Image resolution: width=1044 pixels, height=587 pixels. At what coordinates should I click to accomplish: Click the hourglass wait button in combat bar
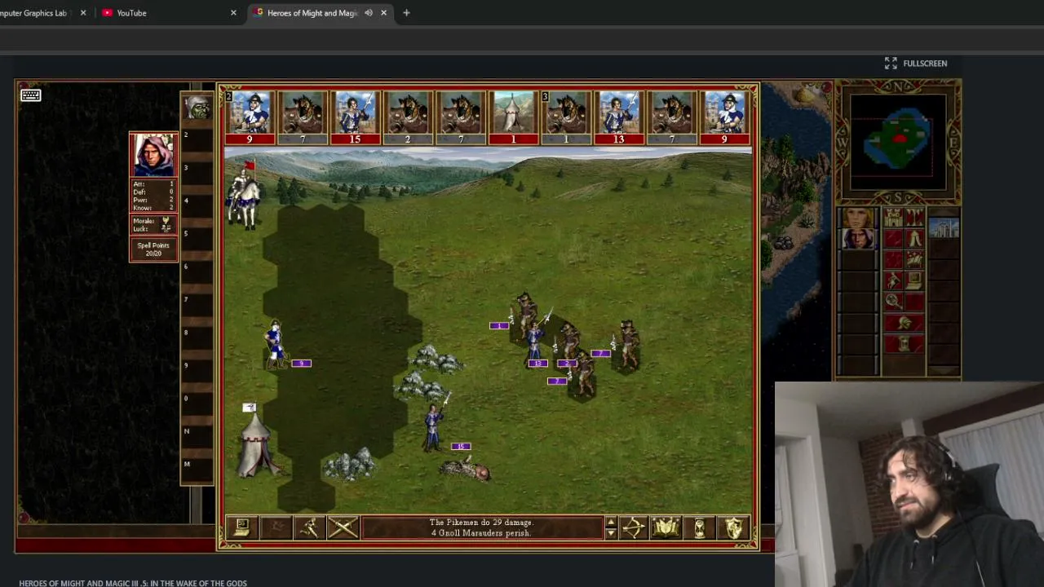[x=700, y=528]
